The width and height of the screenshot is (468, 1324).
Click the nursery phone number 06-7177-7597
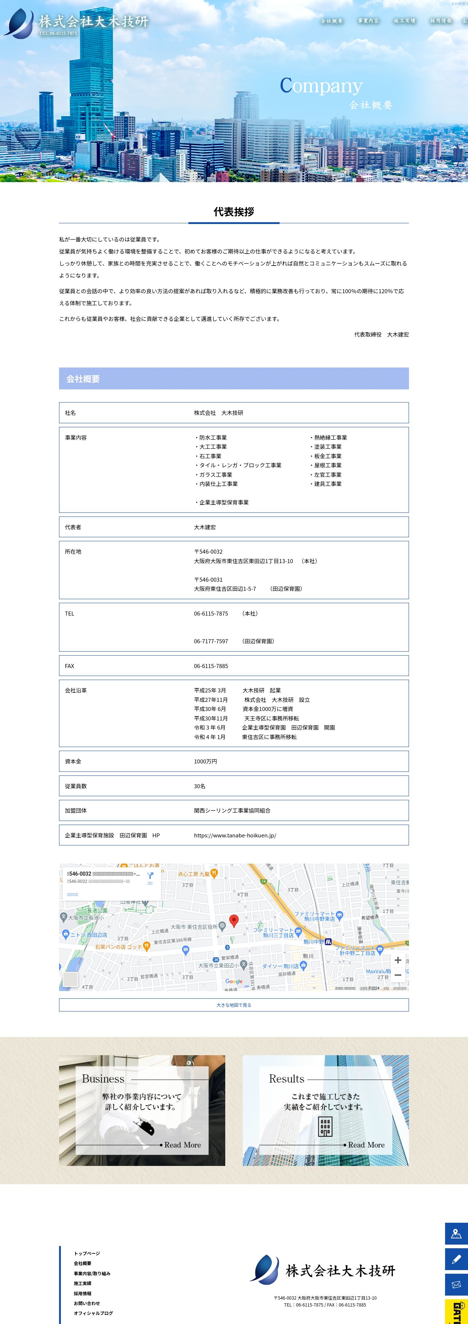click(211, 641)
